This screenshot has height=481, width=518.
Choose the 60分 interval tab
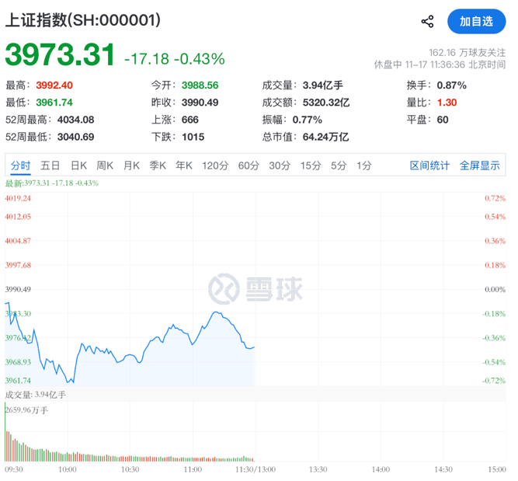tap(249, 166)
